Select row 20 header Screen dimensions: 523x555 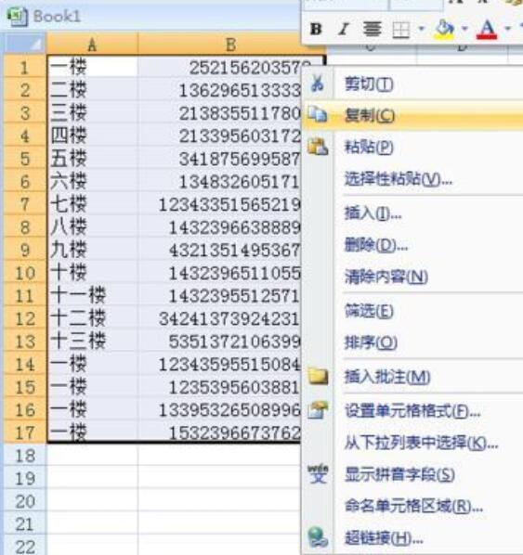click(x=25, y=501)
